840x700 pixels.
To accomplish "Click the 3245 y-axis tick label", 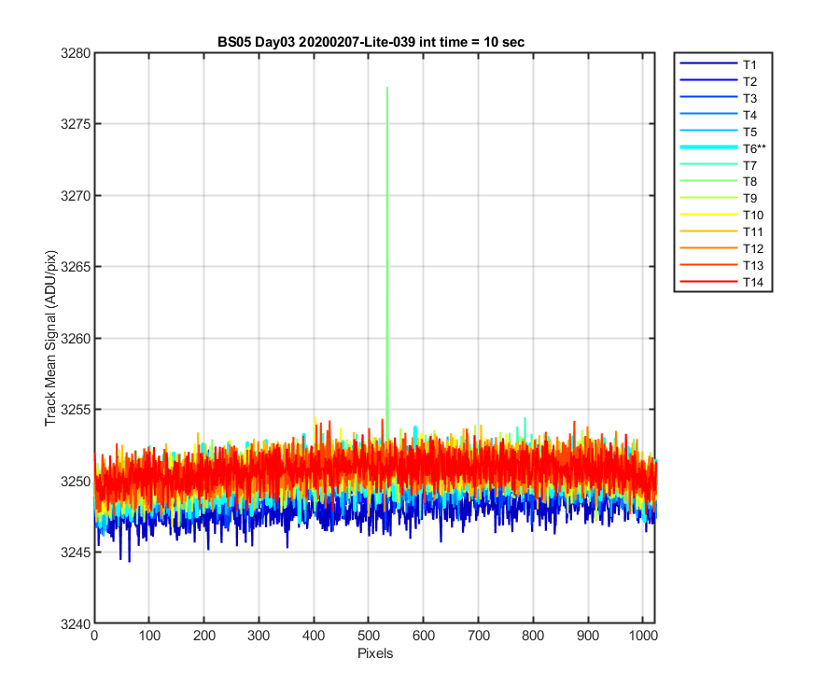I will click(76, 552).
